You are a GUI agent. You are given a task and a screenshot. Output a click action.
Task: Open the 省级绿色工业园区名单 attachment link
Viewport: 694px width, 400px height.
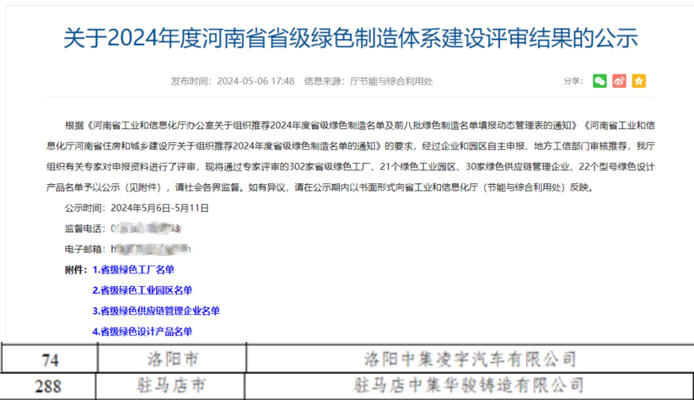[x=142, y=290]
